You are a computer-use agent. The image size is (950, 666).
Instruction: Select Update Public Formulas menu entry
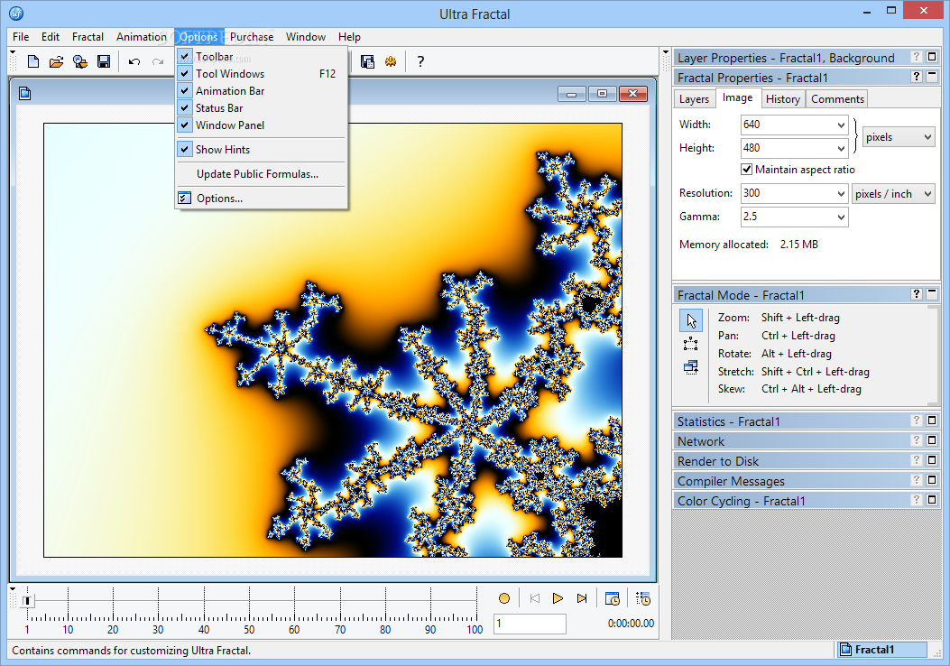pyautogui.click(x=261, y=174)
